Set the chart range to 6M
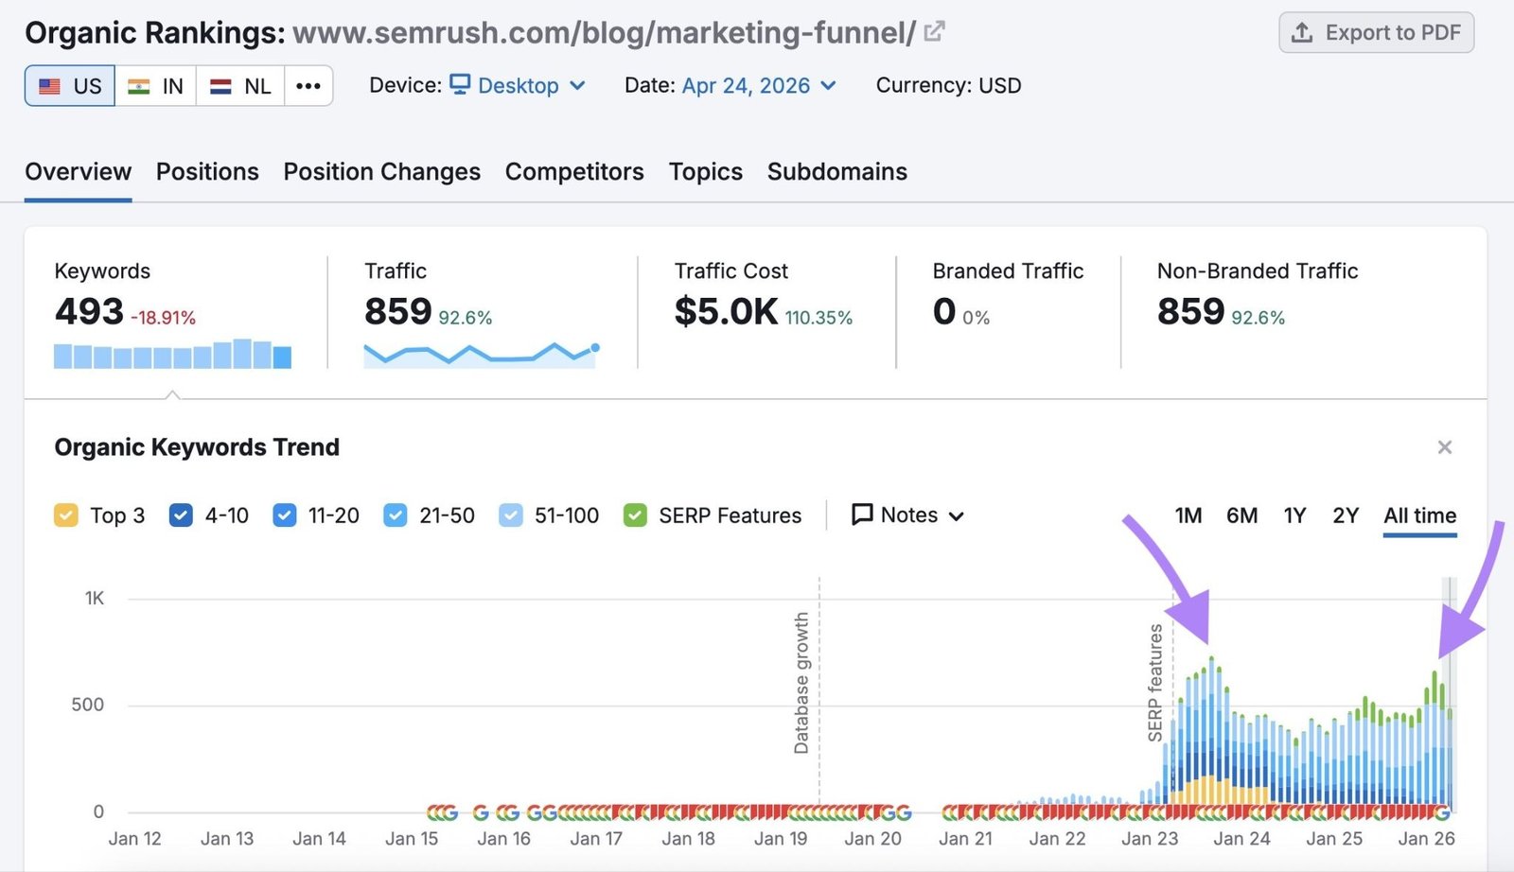Screen dimensions: 1514x872 1242,515
